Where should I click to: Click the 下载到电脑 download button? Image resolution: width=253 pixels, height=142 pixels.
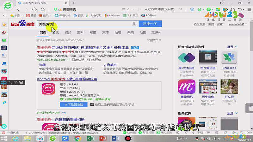74,104
